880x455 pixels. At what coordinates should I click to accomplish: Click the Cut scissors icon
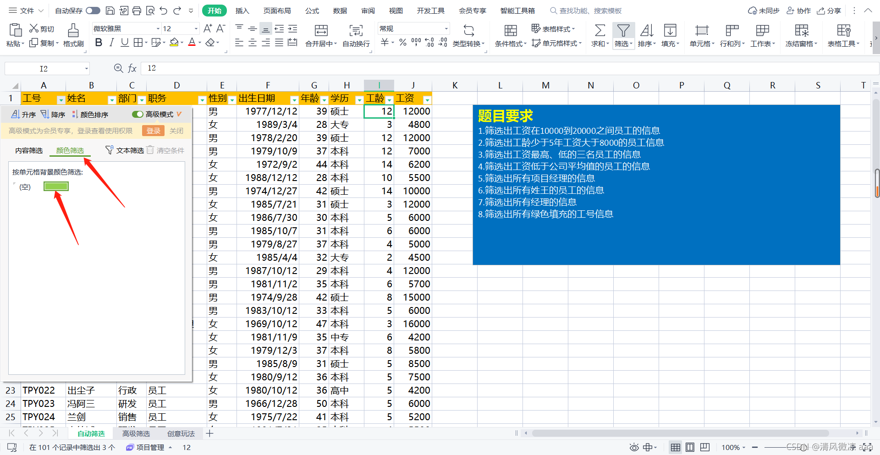pos(33,28)
